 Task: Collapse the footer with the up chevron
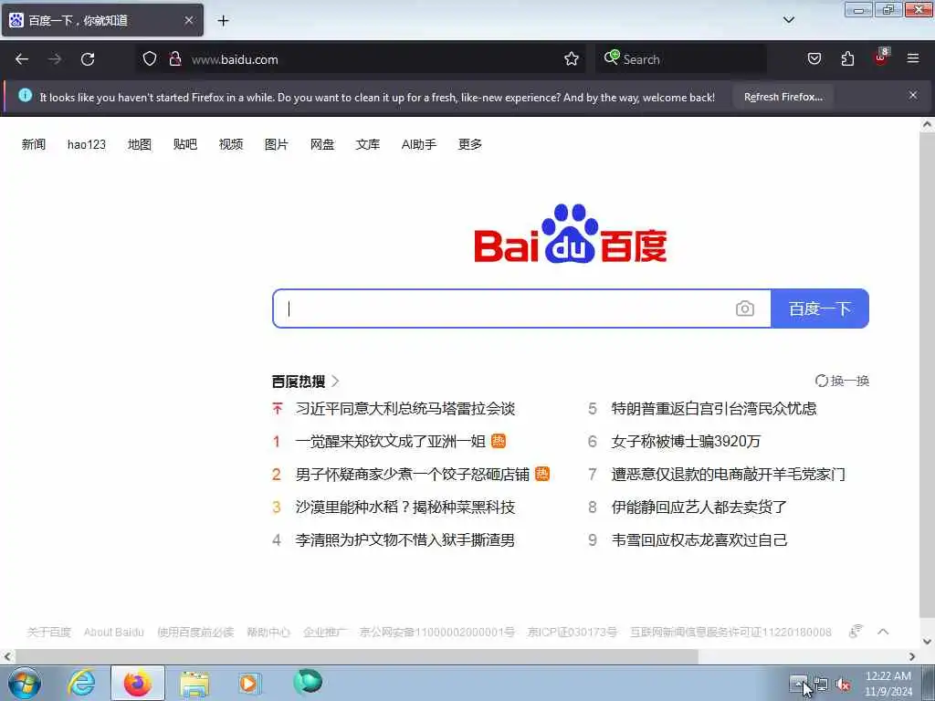coord(883,632)
